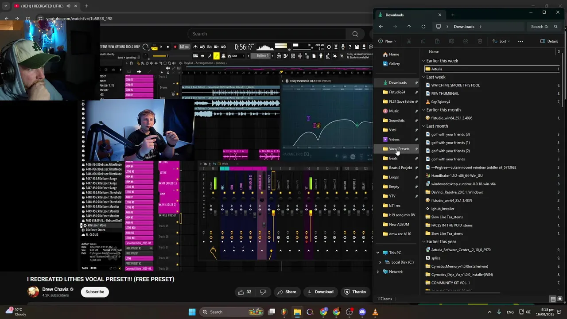Viewport: 567px width, 319px height.
Task: Collapse the Last week group
Action: (x=423, y=77)
